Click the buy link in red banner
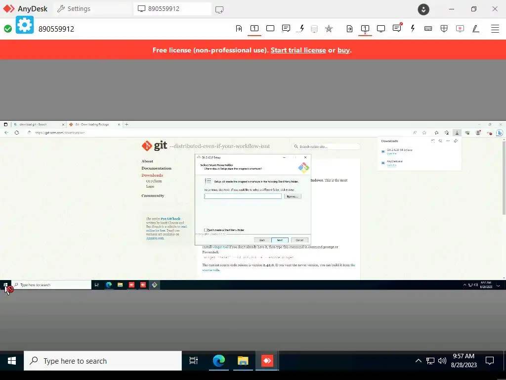 [x=344, y=50]
